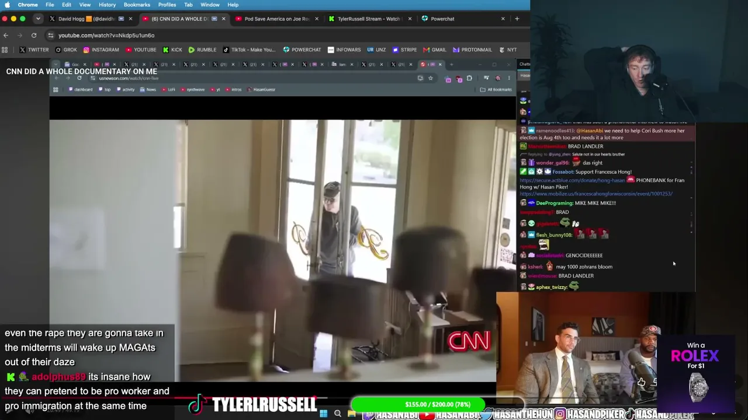Screen dimensions: 748x420
Task: Open the History menu
Action: point(107,5)
